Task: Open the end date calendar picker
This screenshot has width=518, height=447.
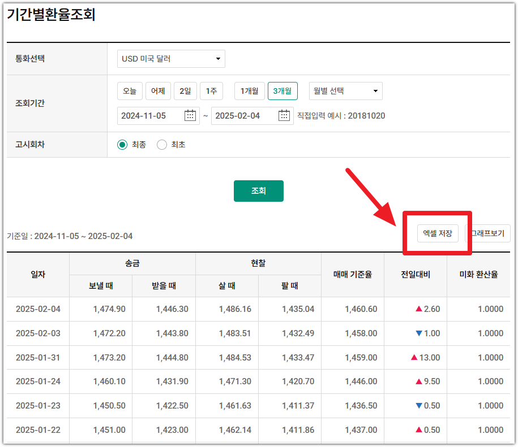Action: tap(284, 115)
